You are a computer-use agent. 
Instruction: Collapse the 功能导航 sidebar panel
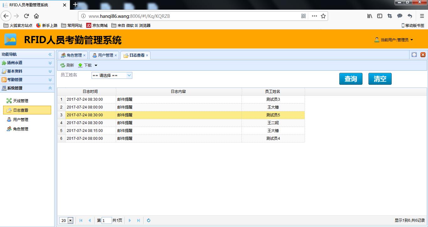[x=50, y=54]
